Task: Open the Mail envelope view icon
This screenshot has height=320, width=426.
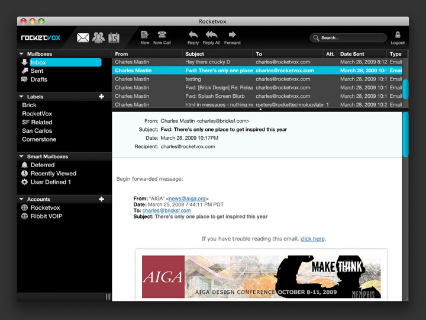Action: pos(83,37)
